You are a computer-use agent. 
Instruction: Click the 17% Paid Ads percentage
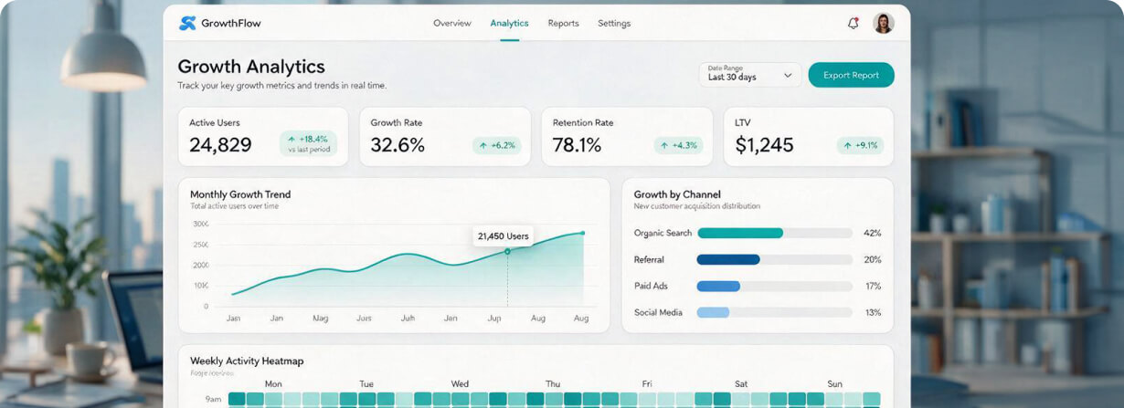[x=873, y=286]
